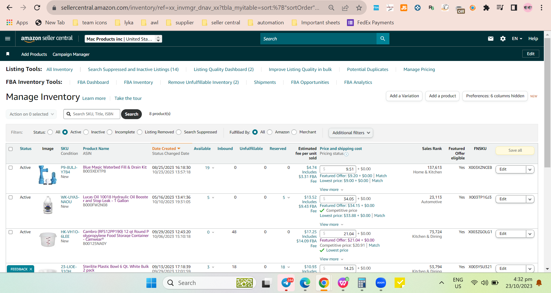Open Chrome three-dot menu
This screenshot has height=293, width=551.
[x=541, y=8]
